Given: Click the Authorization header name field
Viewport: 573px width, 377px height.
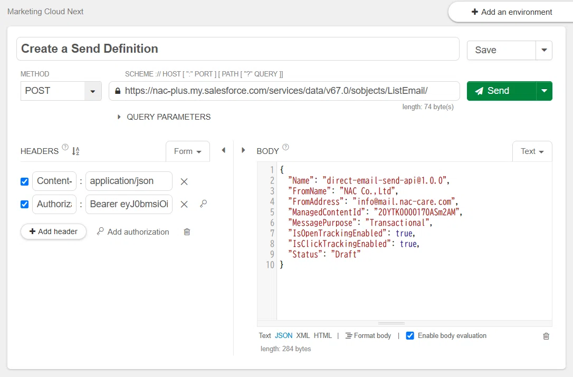Looking at the screenshot, I should tap(54, 204).
